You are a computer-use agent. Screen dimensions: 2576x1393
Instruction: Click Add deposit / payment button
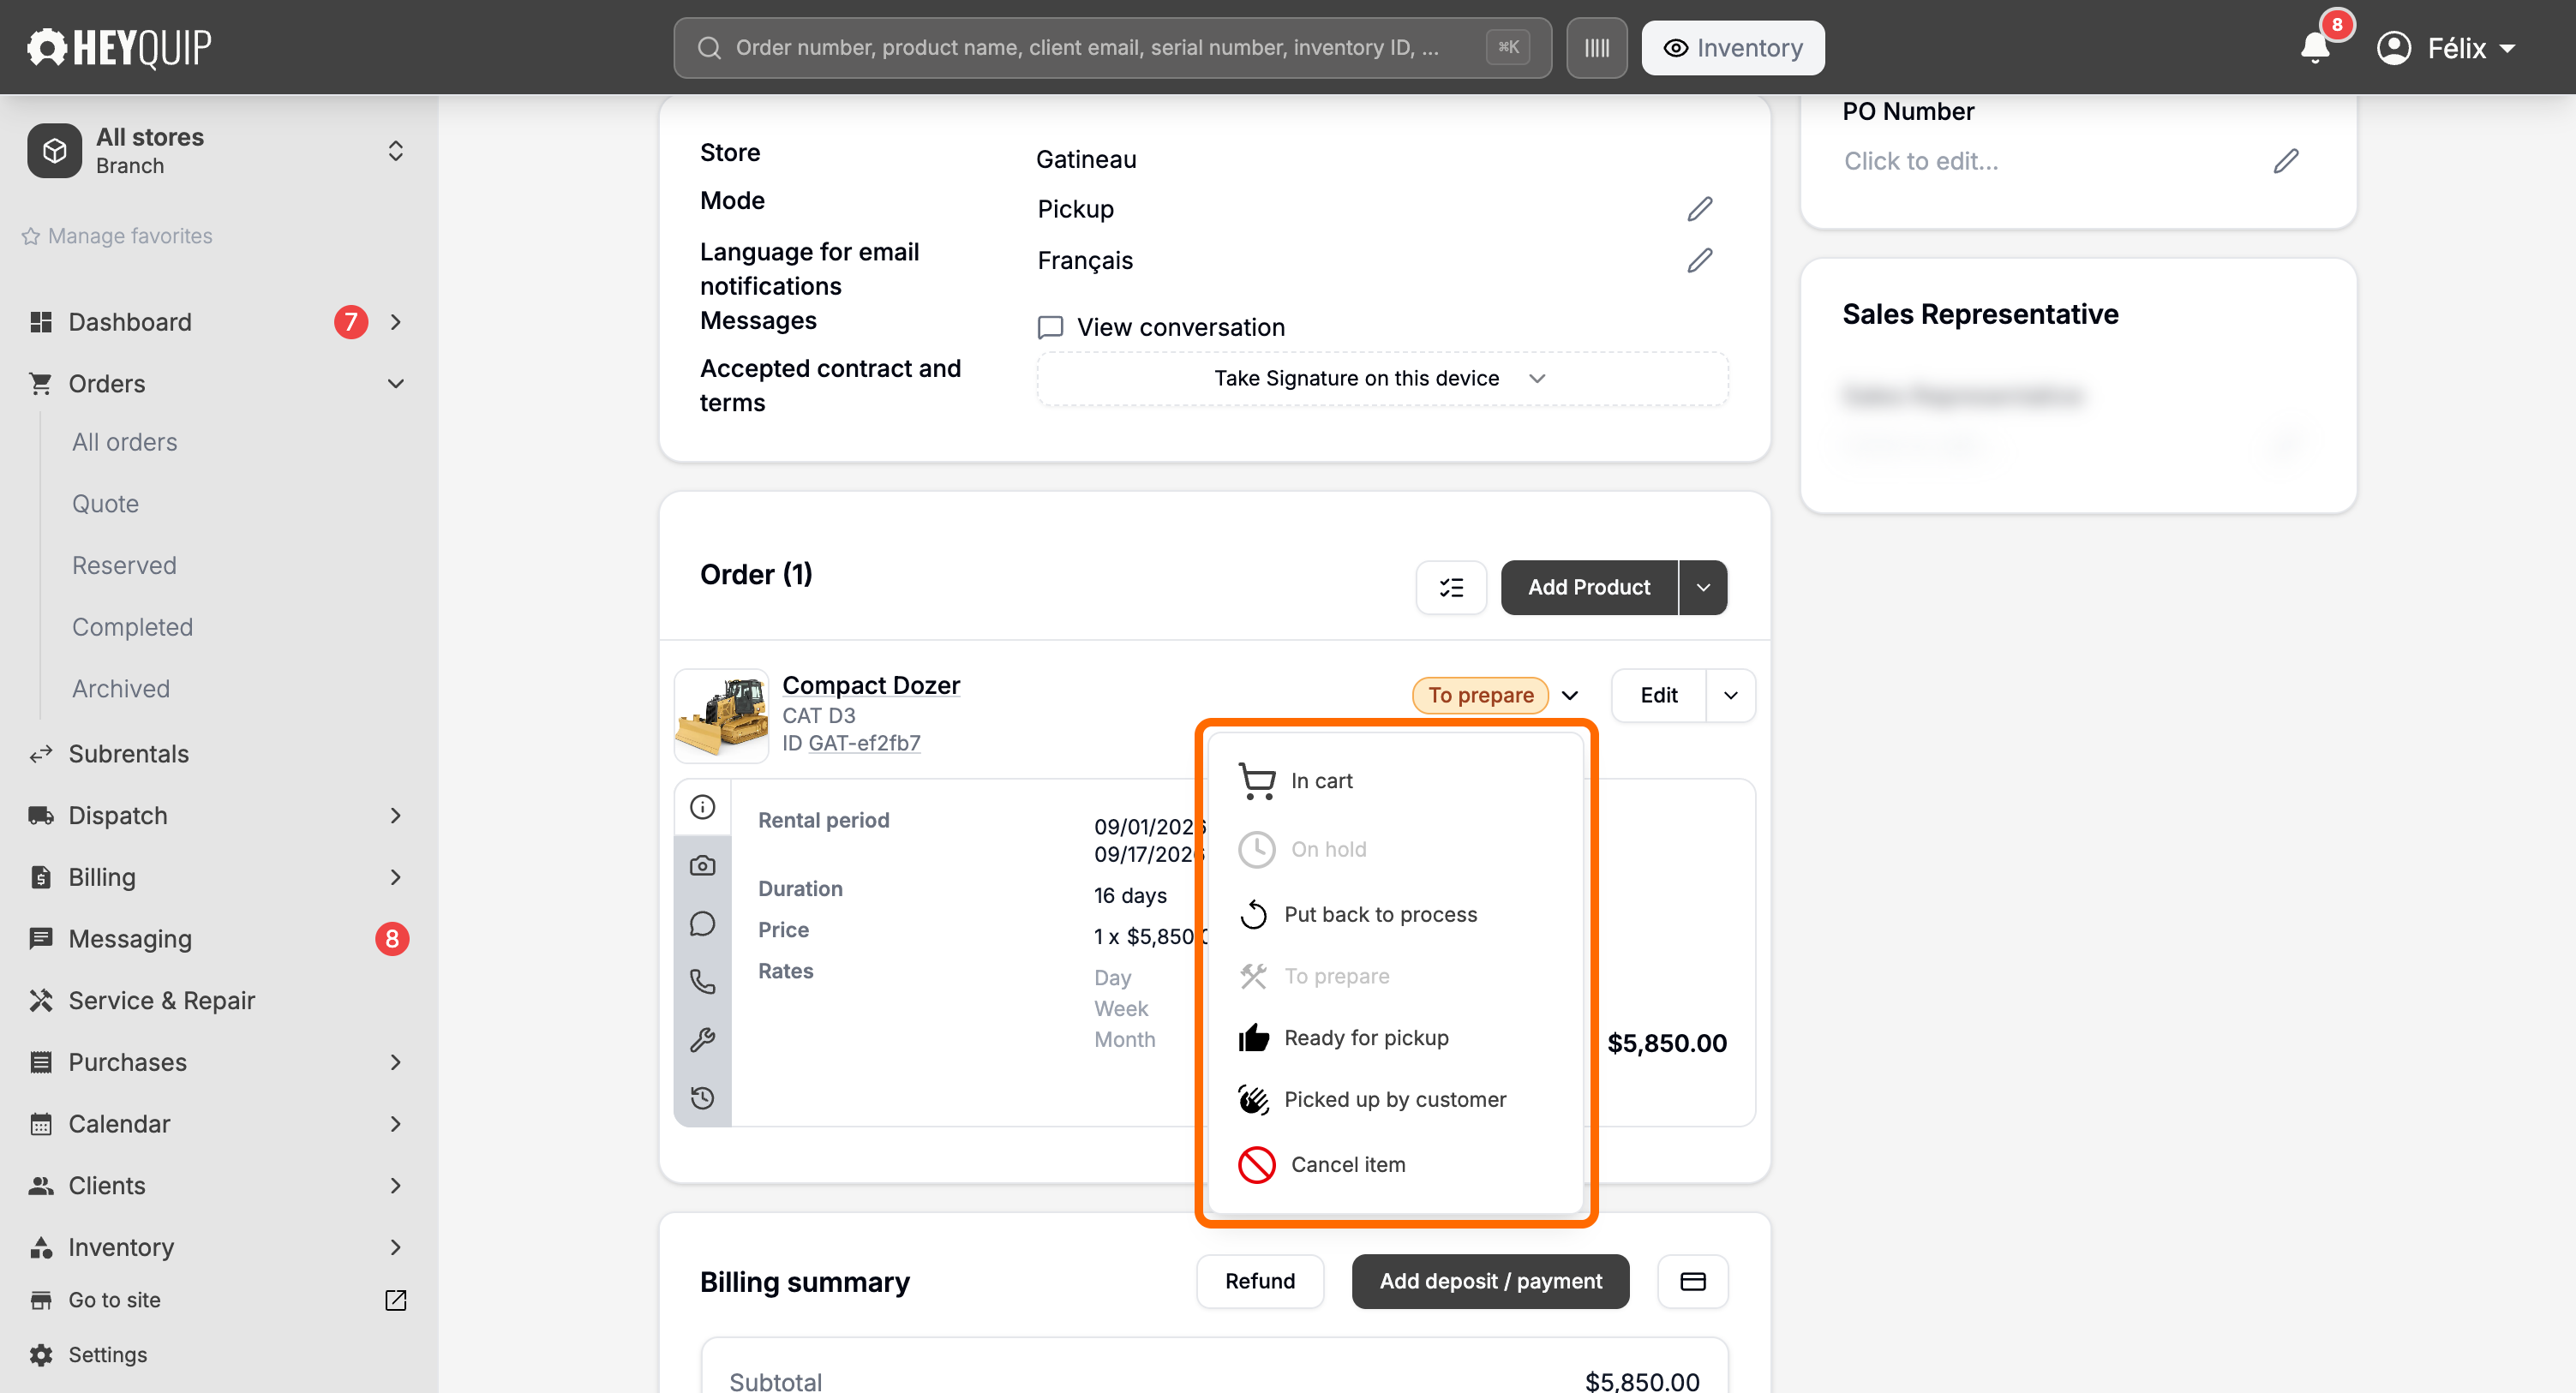(x=1490, y=1282)
